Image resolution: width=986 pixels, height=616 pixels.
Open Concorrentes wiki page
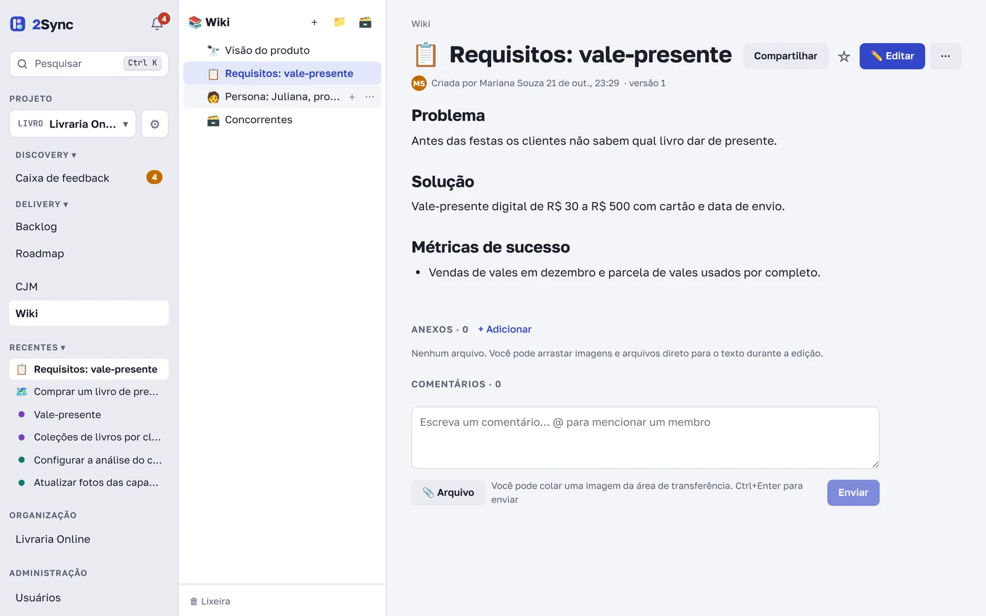(x=282, y=120)
